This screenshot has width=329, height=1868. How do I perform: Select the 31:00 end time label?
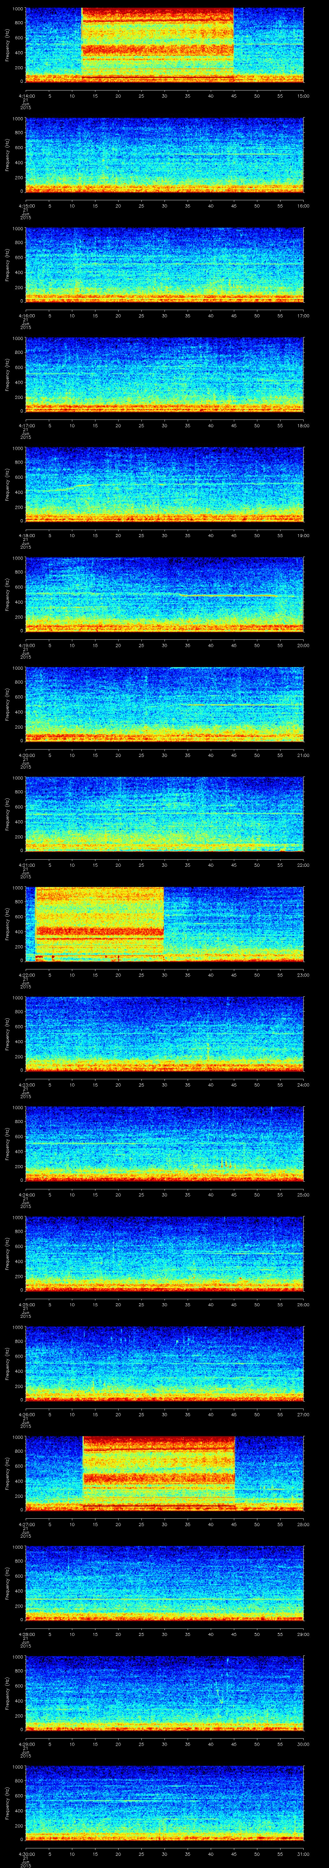tap(303, 1854)
